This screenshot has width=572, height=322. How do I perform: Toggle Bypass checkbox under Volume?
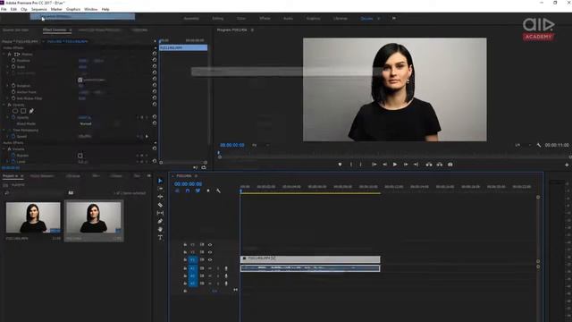[x=80, y=156]
